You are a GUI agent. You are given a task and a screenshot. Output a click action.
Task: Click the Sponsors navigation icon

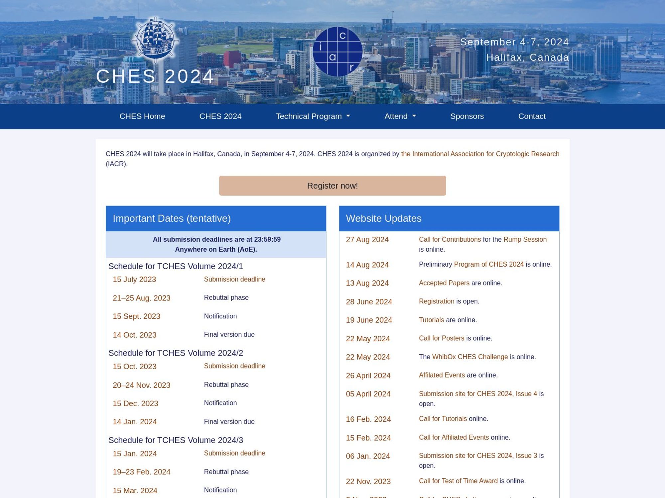click(466, 116)
